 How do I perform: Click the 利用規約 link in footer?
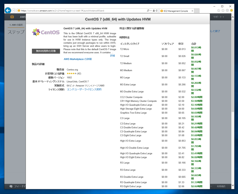tap(221, 186)
